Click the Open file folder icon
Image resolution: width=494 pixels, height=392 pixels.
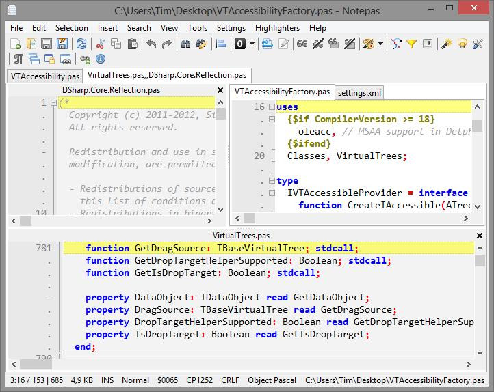[x=31, y=44]
